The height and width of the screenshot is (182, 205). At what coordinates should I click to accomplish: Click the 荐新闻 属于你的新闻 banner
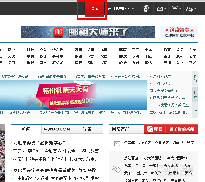coord(171,129)
